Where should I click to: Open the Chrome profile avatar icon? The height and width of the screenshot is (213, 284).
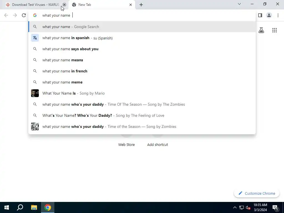click(x=269, y=15)
